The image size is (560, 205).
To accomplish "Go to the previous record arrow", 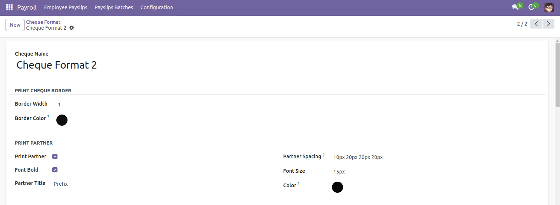I will point(536,24).
